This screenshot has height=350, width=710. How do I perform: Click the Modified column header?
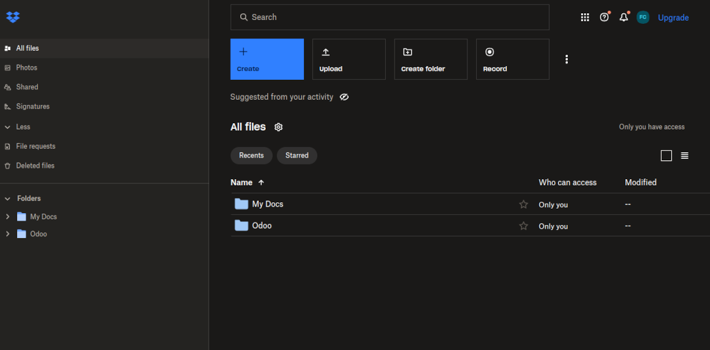click(x=641, y=182)
